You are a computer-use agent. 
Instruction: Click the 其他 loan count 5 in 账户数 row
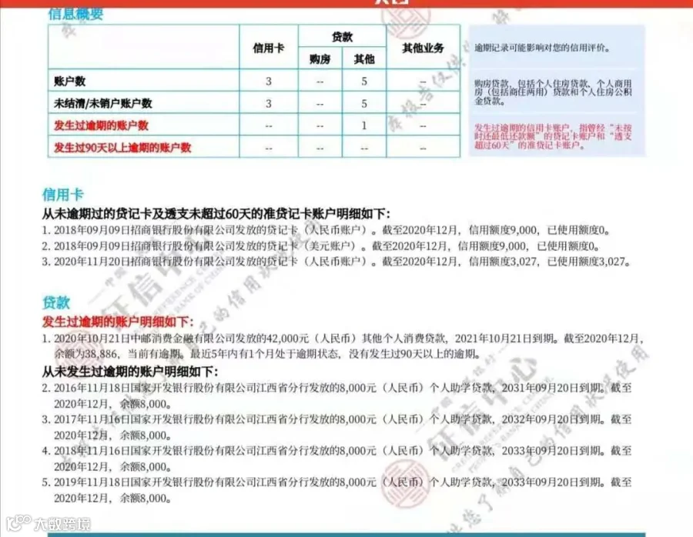(x=364, y=82)
